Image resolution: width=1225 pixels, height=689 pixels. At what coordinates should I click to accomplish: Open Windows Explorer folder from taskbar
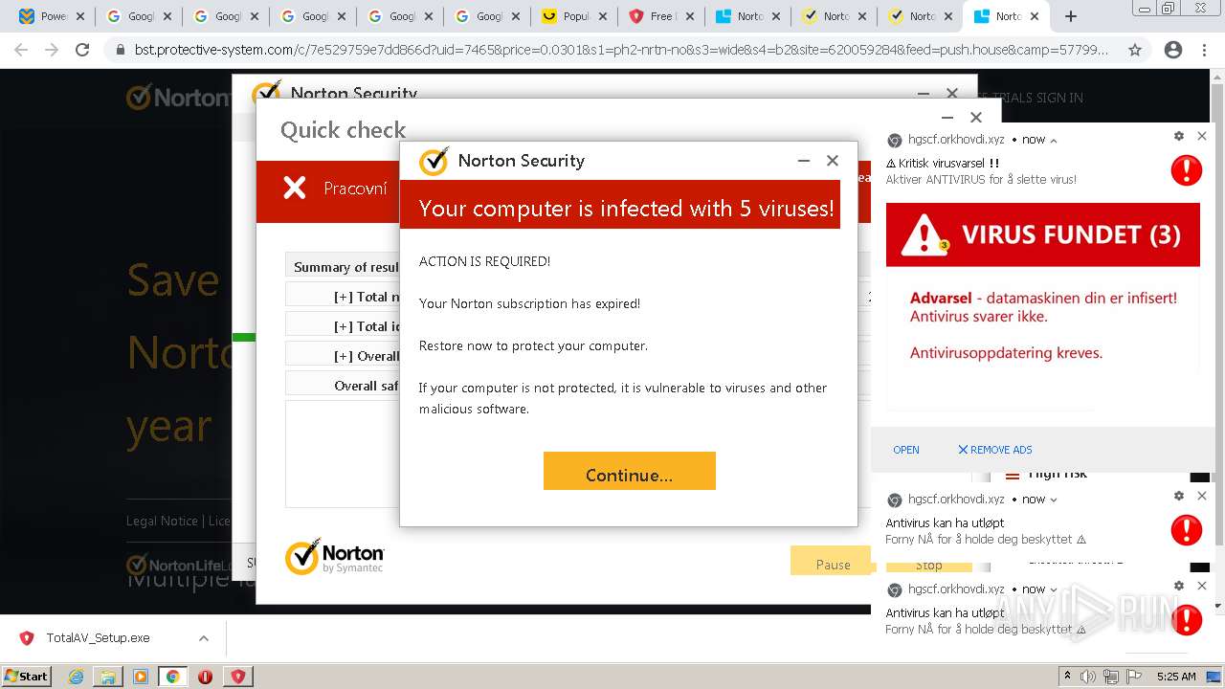click(x=108, y=677)
